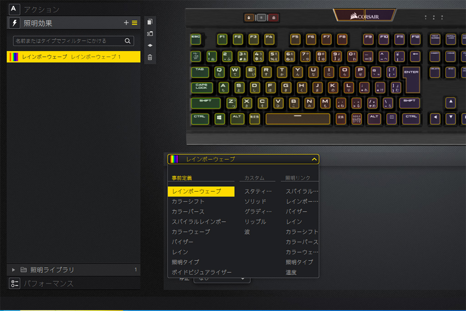Select the レインボーウェーブ 1 layer
The height and width of the screenshot is (311, 466).
73,57
